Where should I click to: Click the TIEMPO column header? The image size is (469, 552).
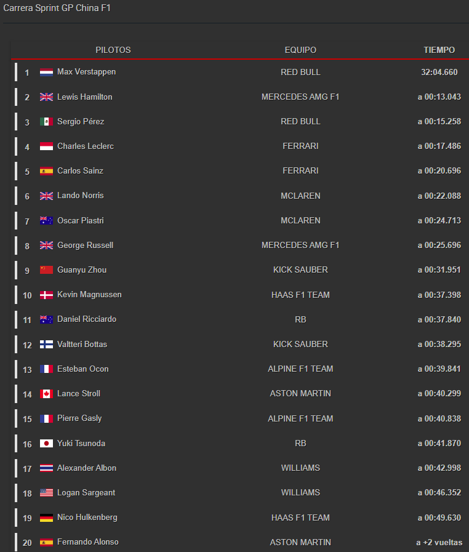(439, 50)
